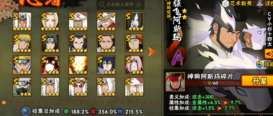Pick the pink-haired Sakura ninja card

134,65
